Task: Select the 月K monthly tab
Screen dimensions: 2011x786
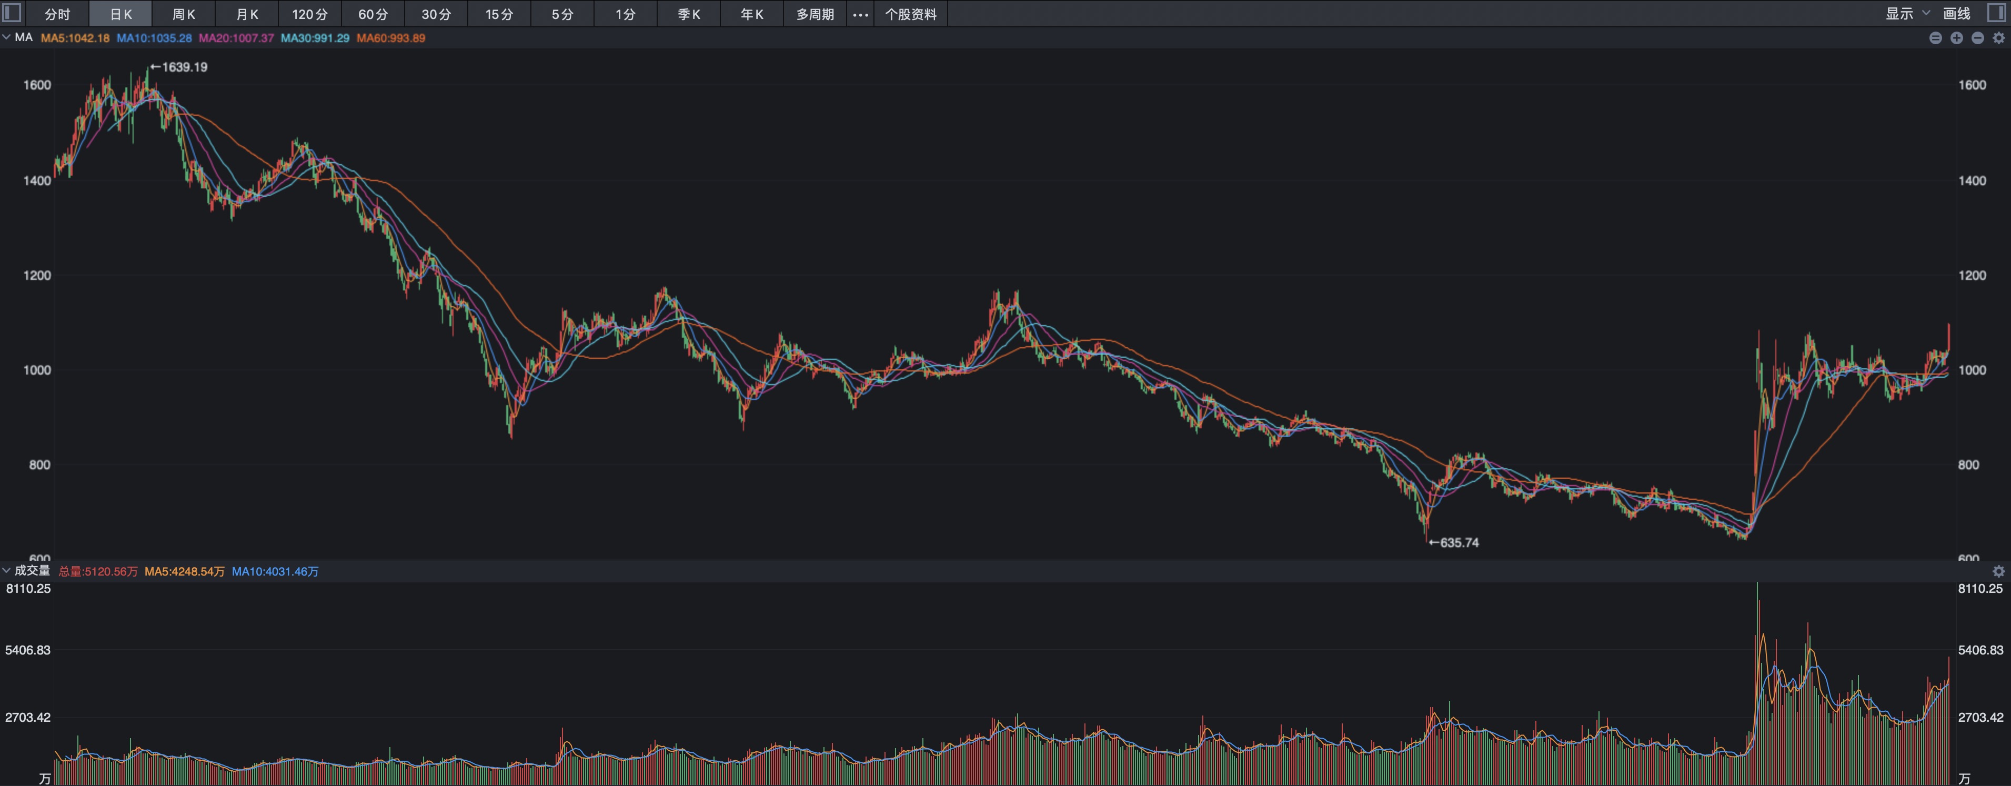Action: (247, 14)
